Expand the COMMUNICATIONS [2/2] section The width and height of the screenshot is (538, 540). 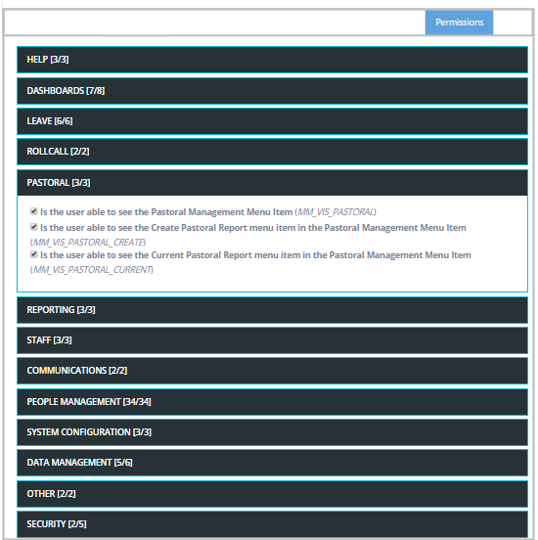(x=272, y=371)
